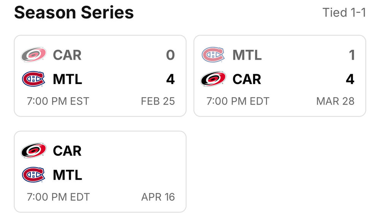380x217 pixels.
Task: Click the faded Canadiens logo in Mar 28 game
Action: click(x=213, y=55)
